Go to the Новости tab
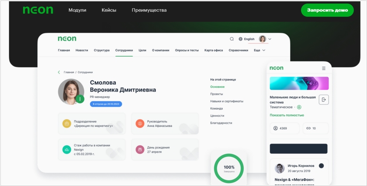 point(82,50)
